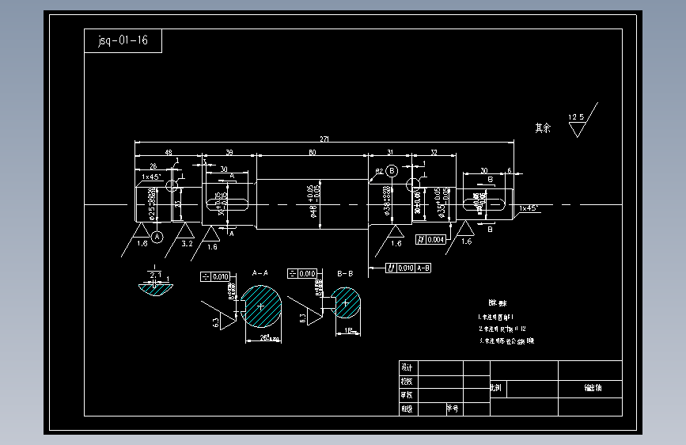Click the drawing number label "jsq-01-16"
The image size is (686, 445).
123,40
